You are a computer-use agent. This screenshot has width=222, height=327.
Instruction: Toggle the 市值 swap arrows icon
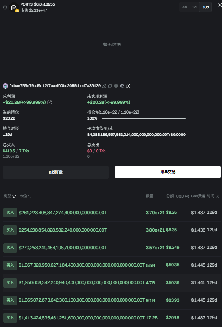click(x=30, y=196)
